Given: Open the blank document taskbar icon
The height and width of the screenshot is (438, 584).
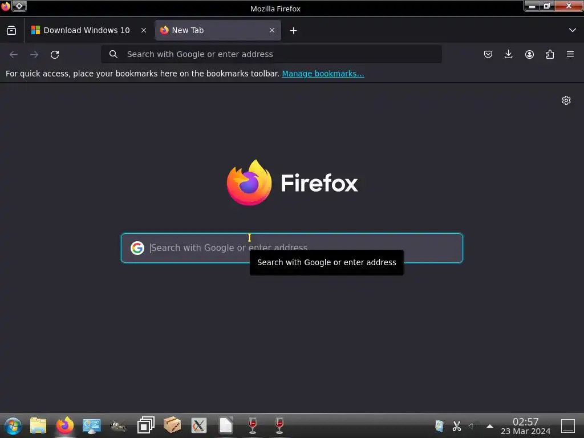Looking at the screenshot, I should point(226,425).
